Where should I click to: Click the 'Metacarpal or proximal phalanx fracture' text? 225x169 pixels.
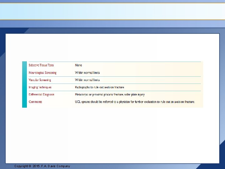click(x=99, y=95)
